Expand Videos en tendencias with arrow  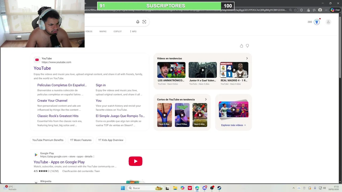tap(247, 58)
